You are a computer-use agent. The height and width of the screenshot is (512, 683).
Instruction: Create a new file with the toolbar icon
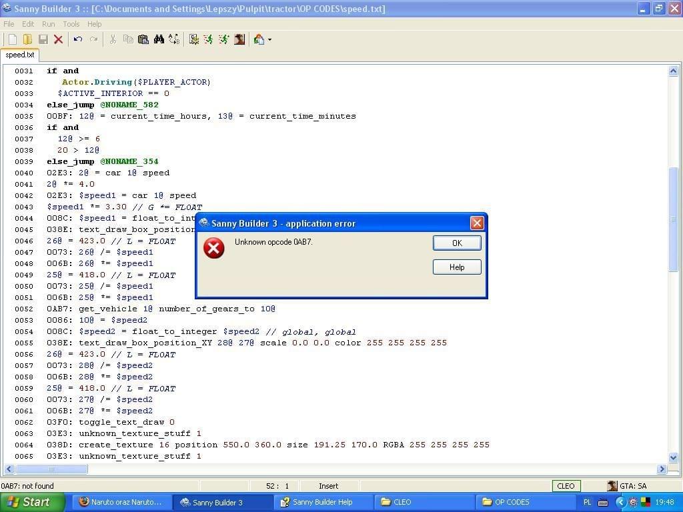click(13, 39)
